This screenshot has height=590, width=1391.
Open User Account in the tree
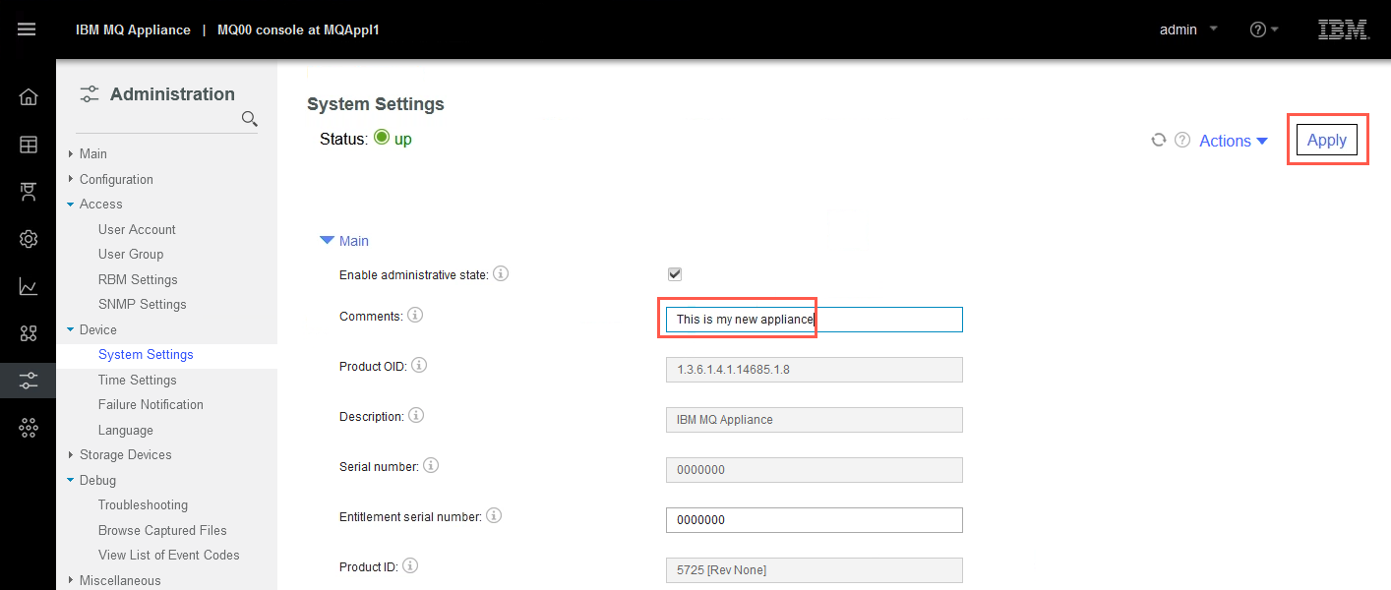click(137, 229)
